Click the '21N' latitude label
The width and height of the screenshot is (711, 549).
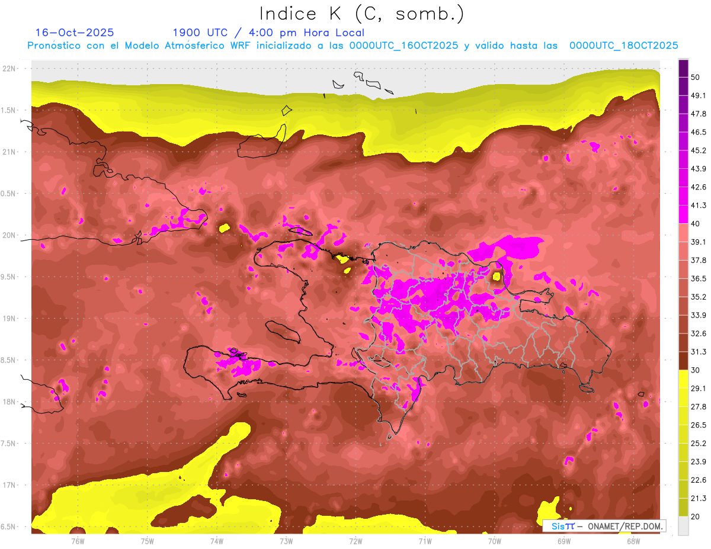10,152
